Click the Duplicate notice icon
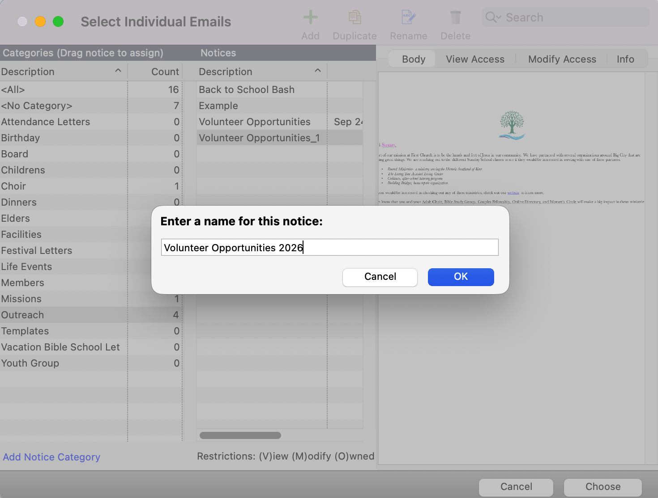658x498 pixels. click(355, 17)
